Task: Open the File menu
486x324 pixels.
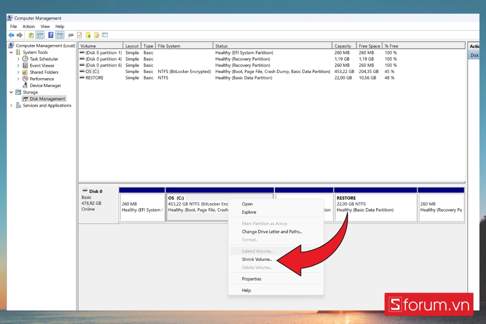Action: [13, 26]
